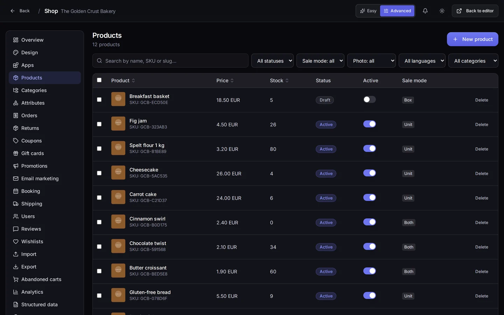Sort the table by Price column
The image size is (504, 315).
tap(225, 80)
